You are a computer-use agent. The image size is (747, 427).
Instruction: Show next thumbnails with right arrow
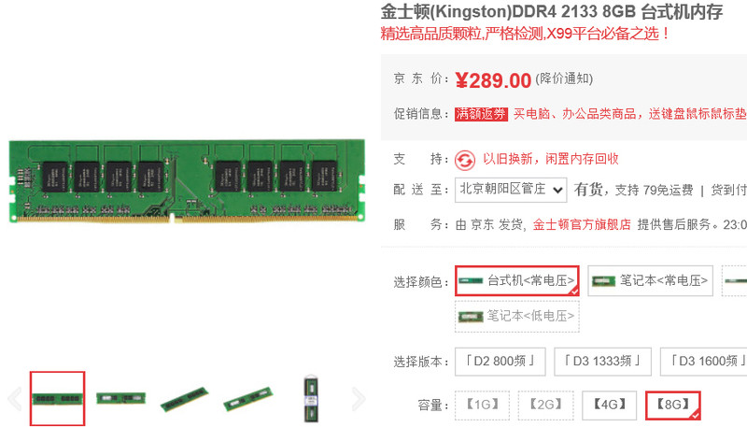pos(359,399)
